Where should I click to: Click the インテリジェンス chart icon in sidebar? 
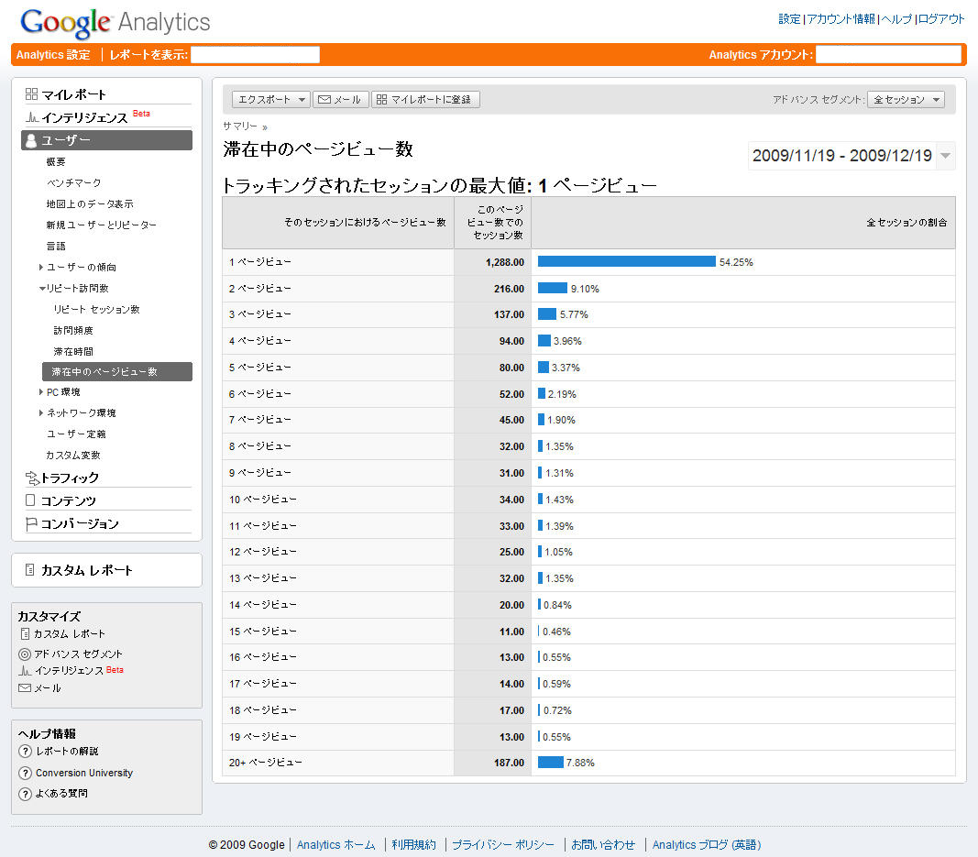(32, 117)
